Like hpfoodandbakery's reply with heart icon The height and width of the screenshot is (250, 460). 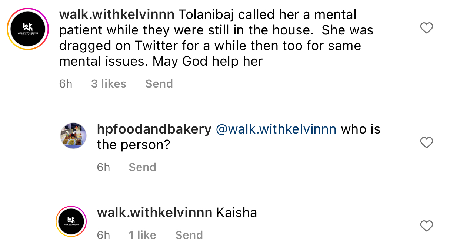pos(427,142)
